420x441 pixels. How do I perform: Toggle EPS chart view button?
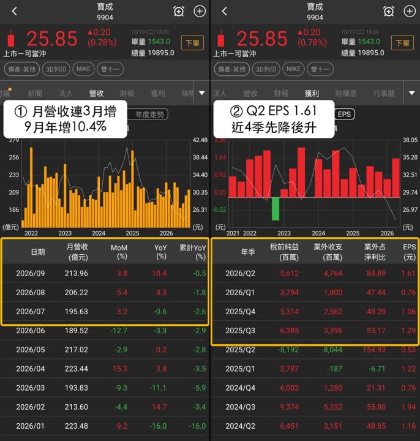click(x=344, y=115)
